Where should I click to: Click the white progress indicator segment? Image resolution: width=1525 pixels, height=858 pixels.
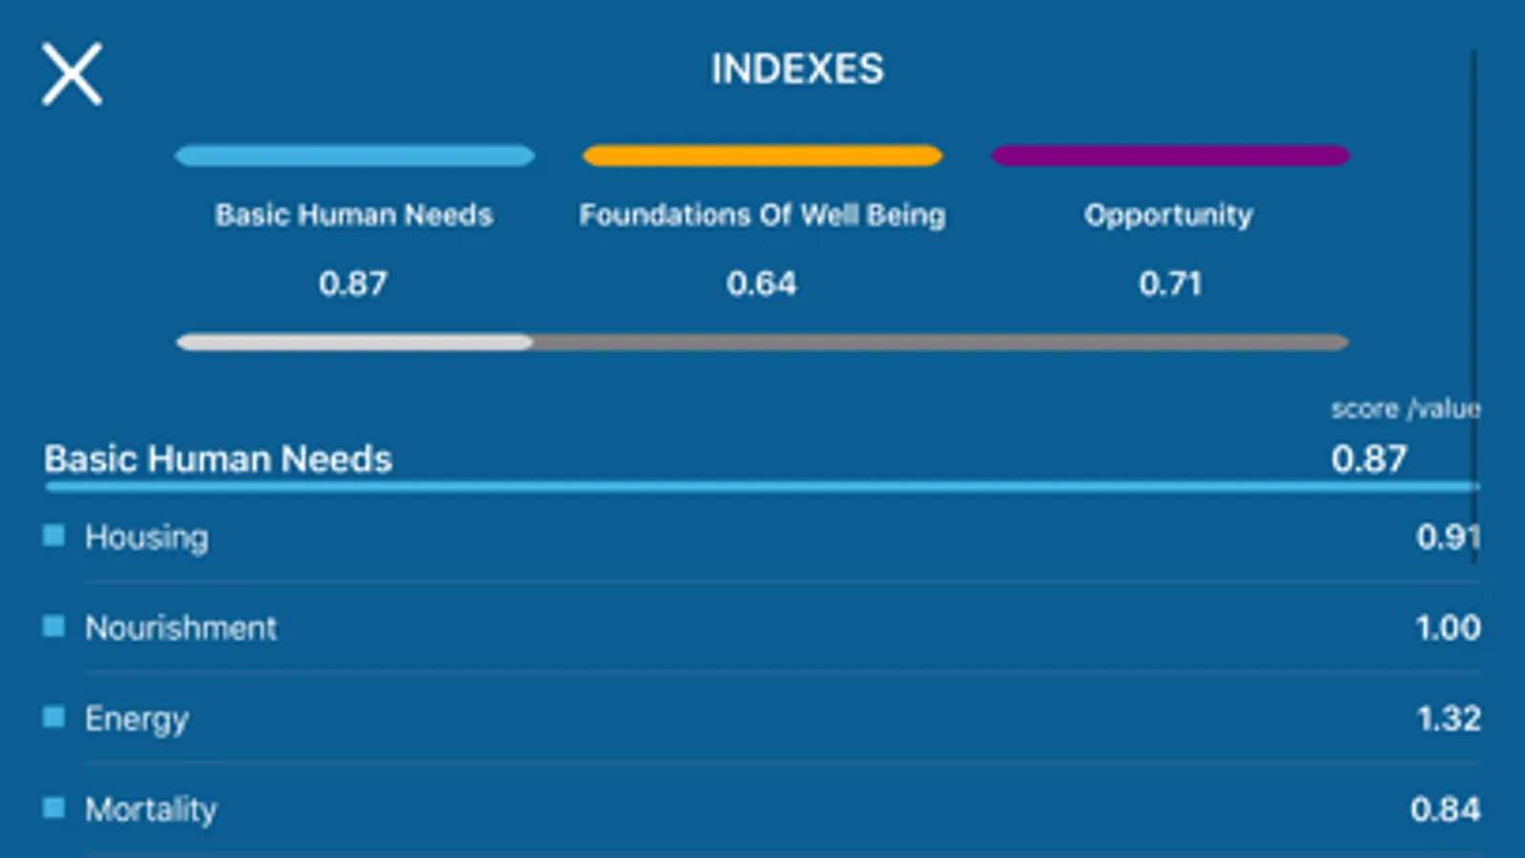[355, 342]
